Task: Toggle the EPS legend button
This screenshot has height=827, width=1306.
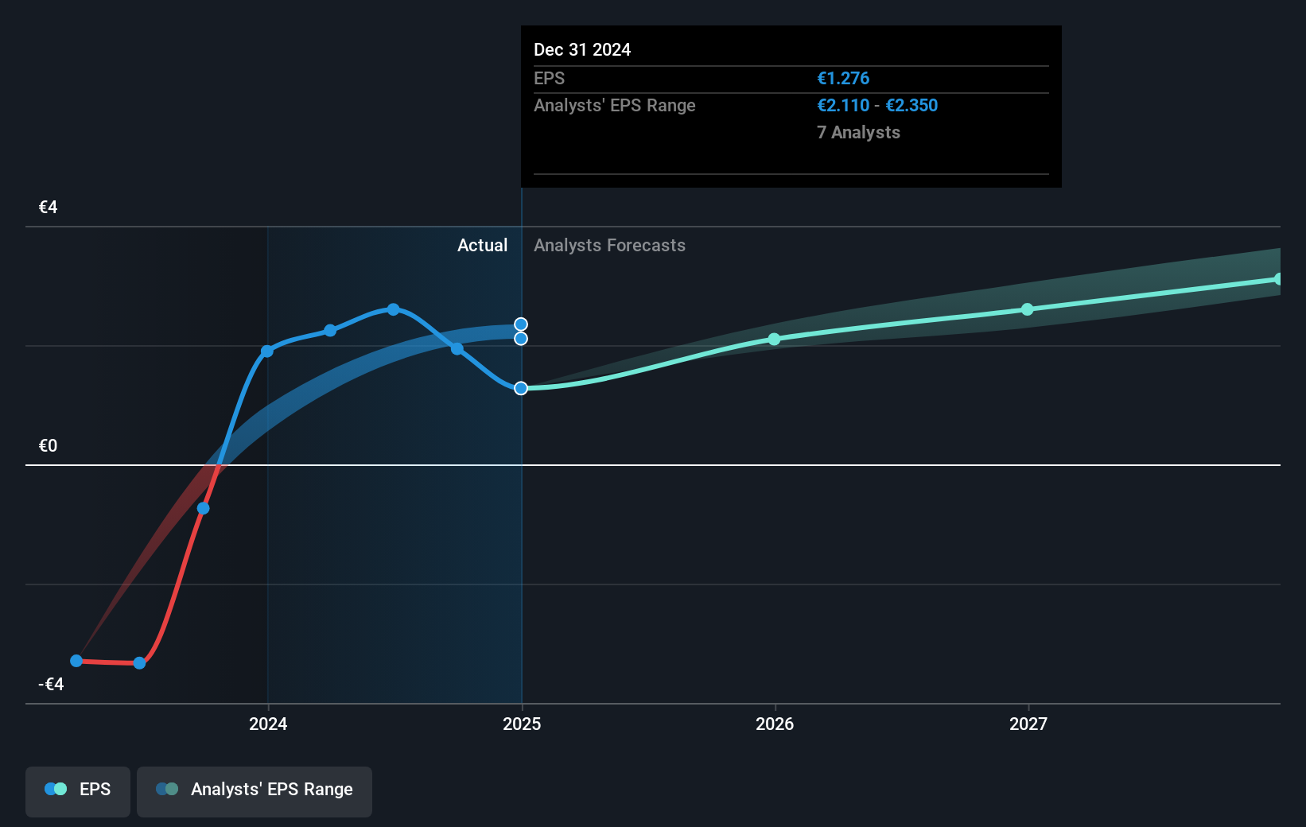Action: coord(78,791)
